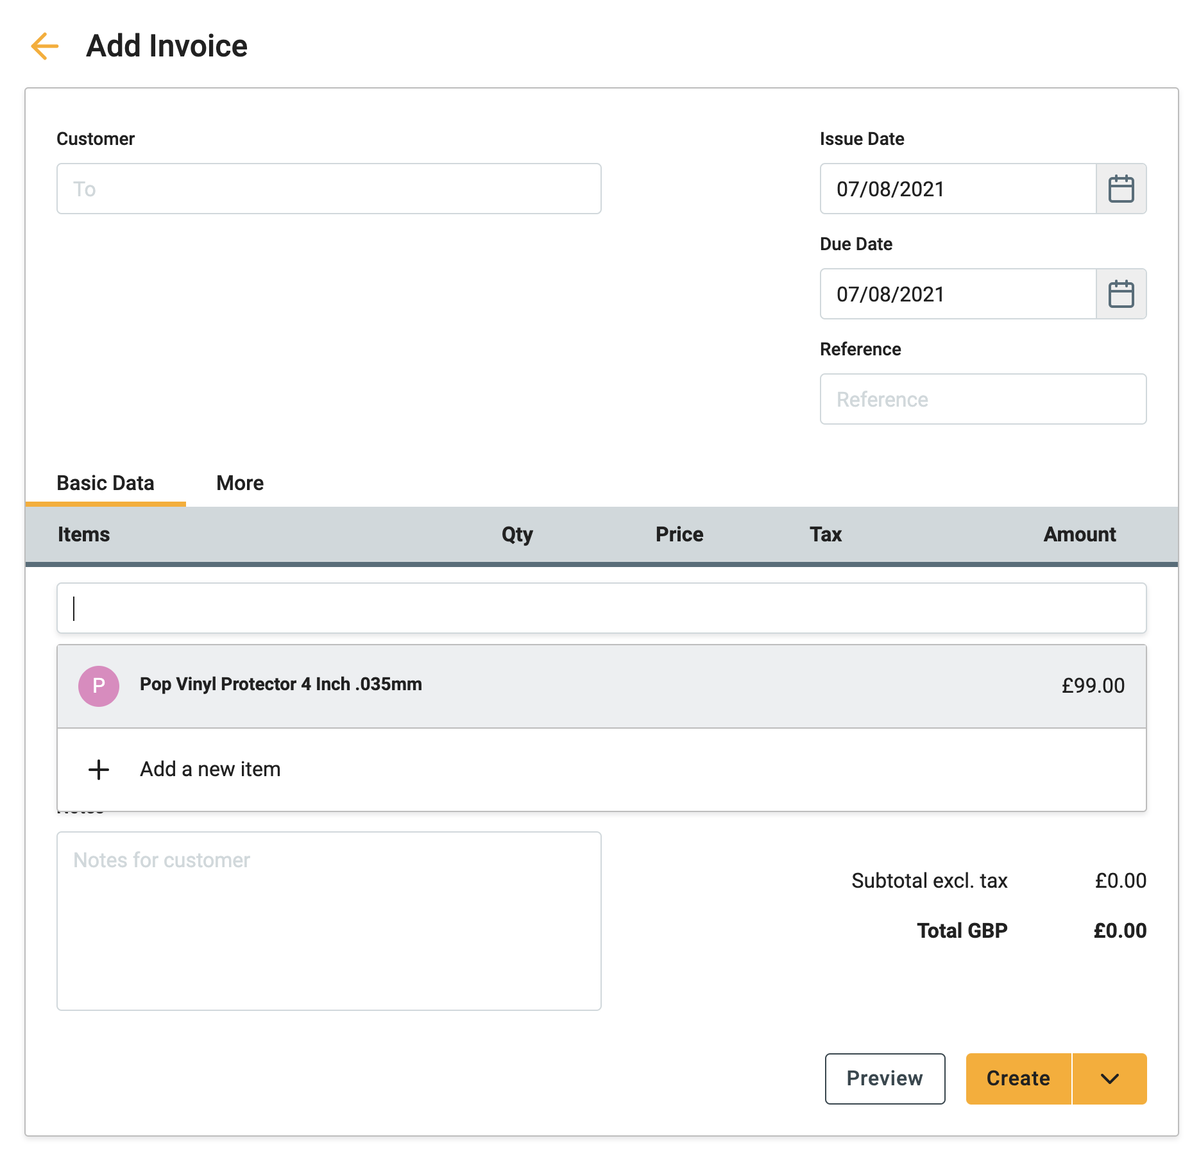Screen dimensions: 1192x1161
Task: Click the Create invoice button
Action: (1018, 1079)
